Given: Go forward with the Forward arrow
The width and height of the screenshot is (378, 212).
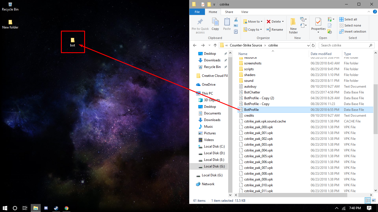Looking at the screenshot, I should pyautogui.click(x=203, y=45).
